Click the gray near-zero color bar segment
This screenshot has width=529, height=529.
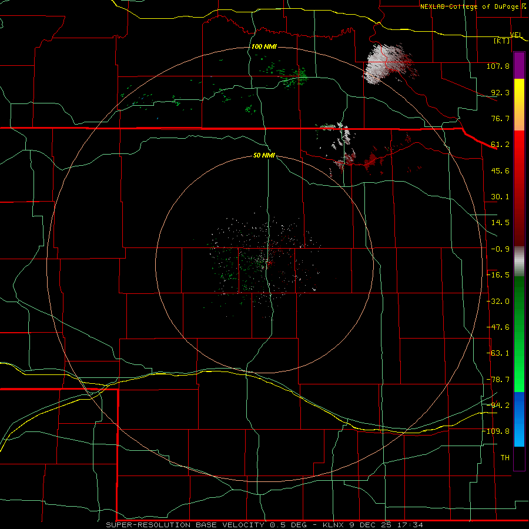click(x=519, y=262)
